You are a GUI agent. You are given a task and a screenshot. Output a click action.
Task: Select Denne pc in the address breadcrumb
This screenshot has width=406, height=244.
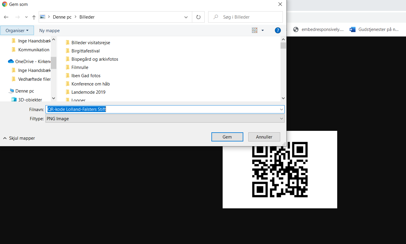pos(62,17)
